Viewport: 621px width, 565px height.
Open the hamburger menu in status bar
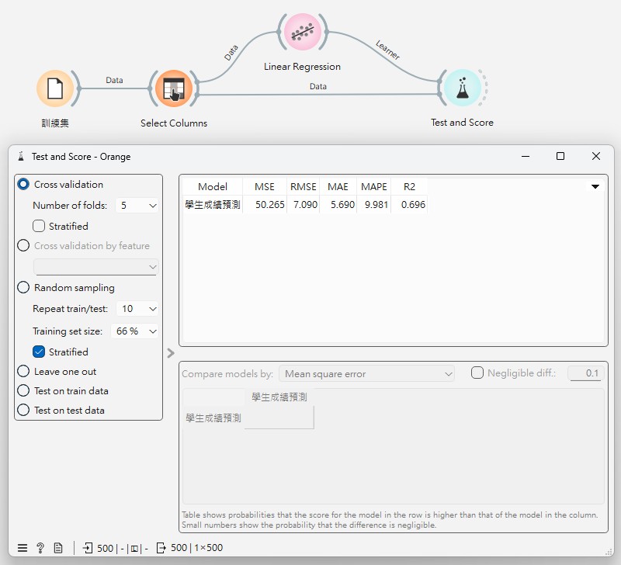23,548
